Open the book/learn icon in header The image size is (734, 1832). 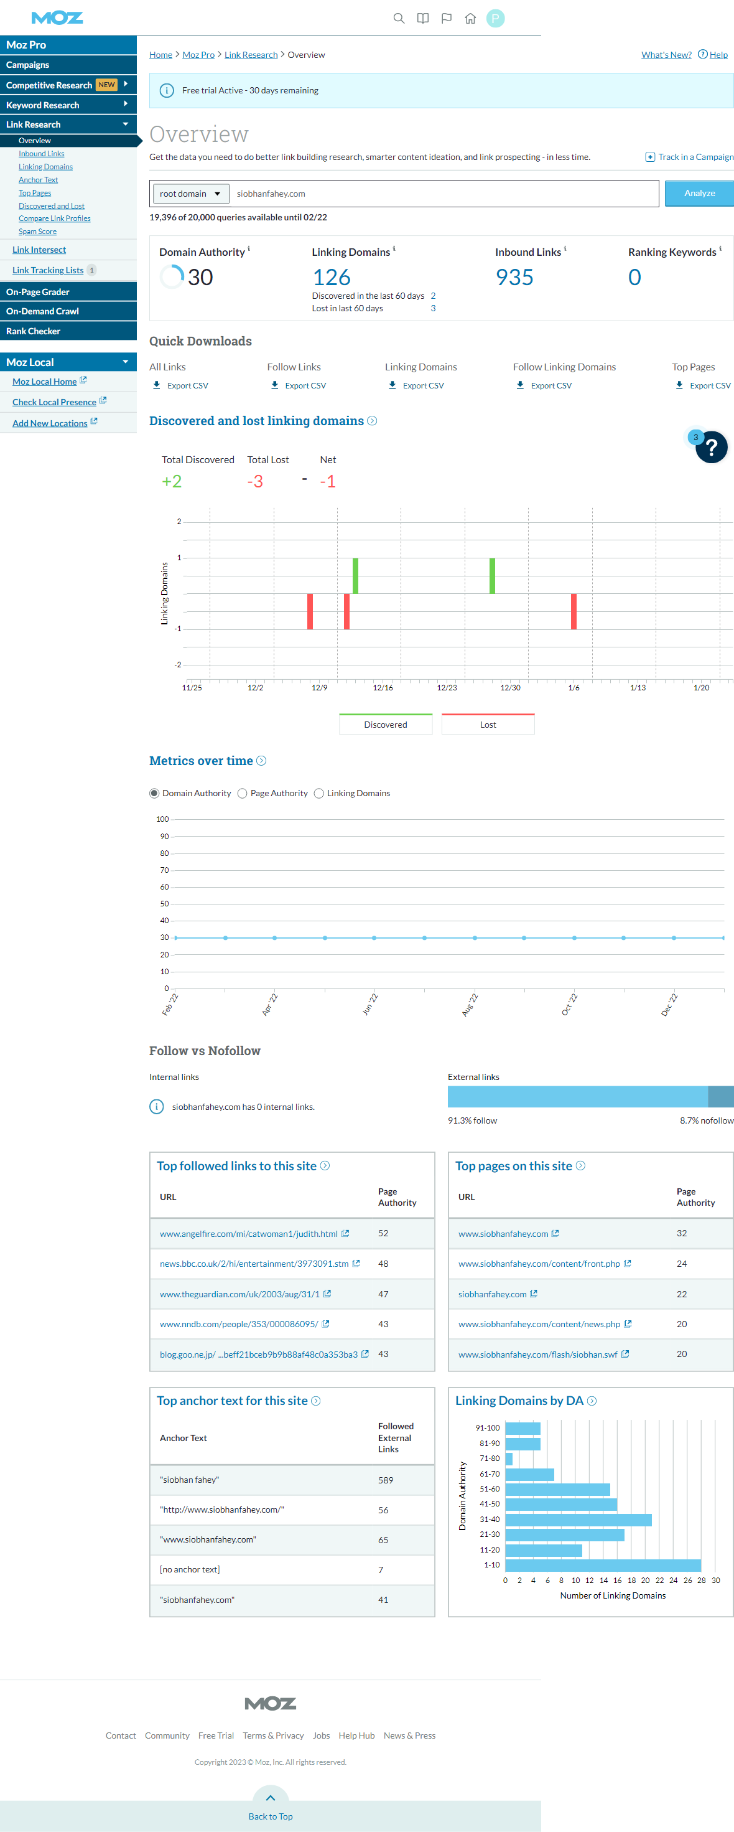(423, 19)
